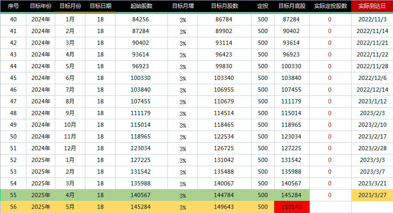The image size is (393, 213).
Task: Select target shares cell 110679
Action: tap(224, 101)
